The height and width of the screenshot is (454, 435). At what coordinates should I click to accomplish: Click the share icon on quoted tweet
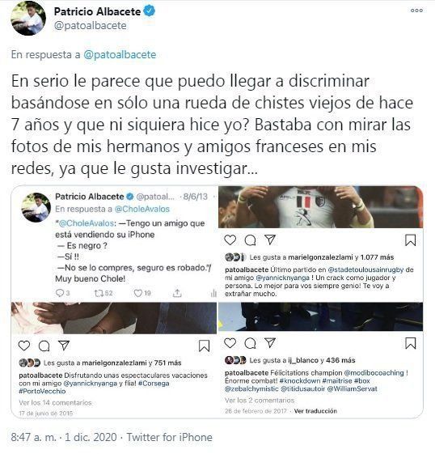coord(177,293)
